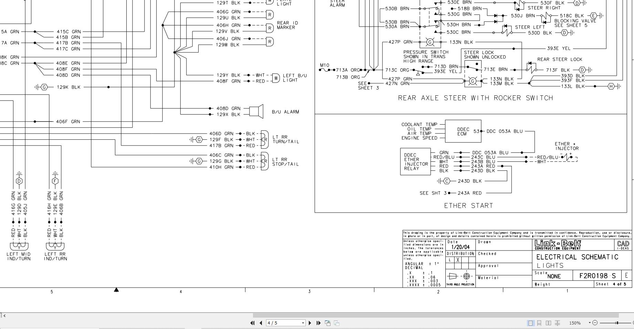634x329 pixels.
Task: Click the 150% zoom percentage display
Action: point(575,323)
